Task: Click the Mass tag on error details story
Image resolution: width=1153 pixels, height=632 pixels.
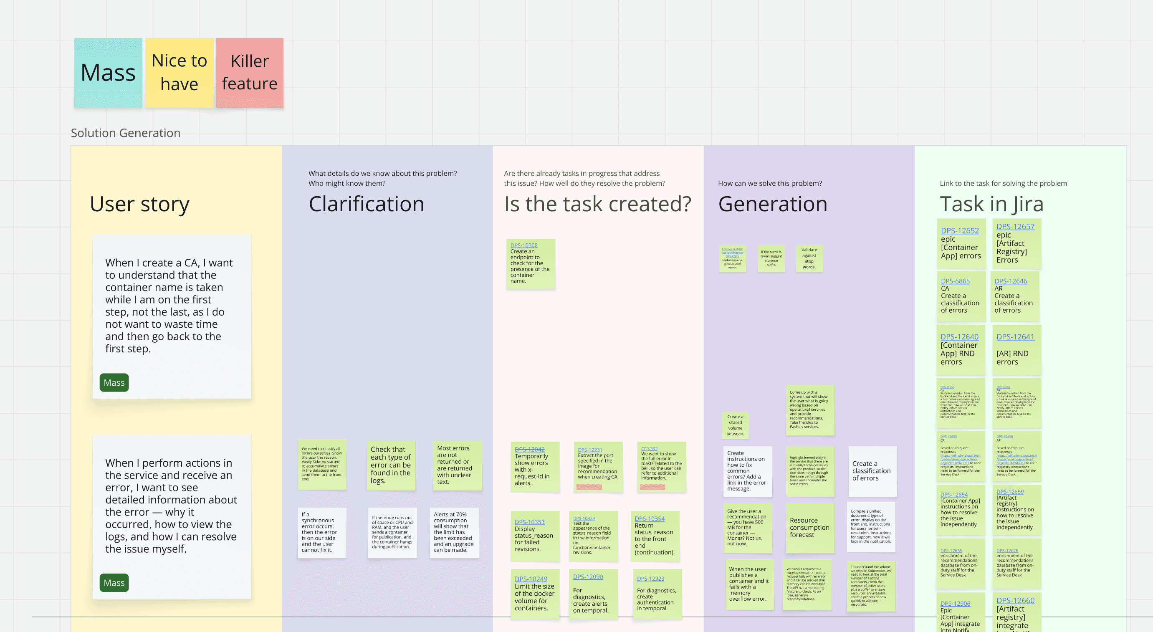Action: coord(114,583)
